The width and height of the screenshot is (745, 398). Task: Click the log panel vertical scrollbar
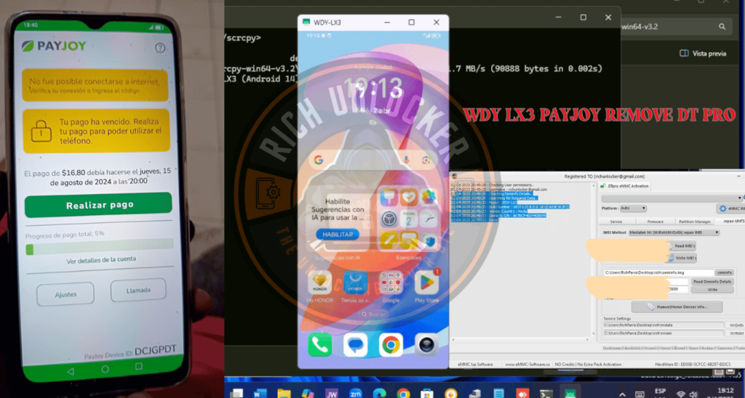593,259
